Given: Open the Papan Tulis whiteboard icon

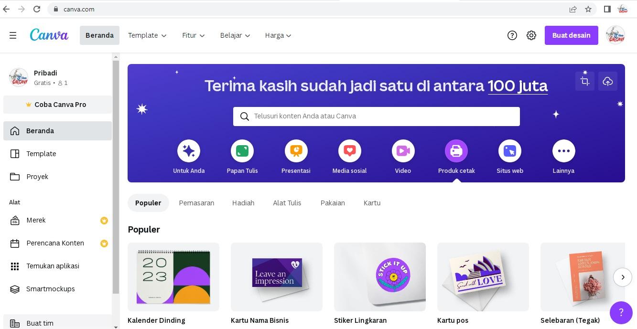Looking at the screenshot, I should [242, 151].
